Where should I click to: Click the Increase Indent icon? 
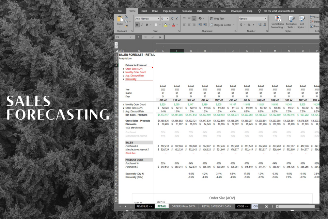(205, 25)
